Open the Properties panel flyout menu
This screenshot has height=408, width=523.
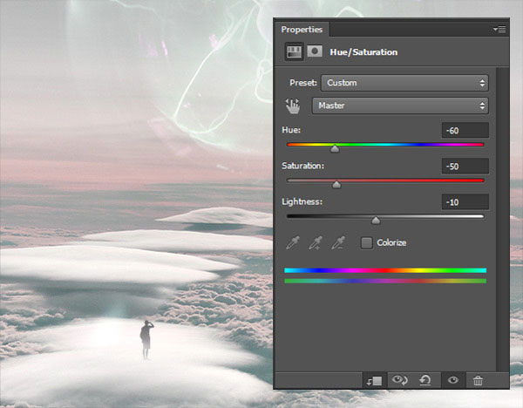pos(499,29)
